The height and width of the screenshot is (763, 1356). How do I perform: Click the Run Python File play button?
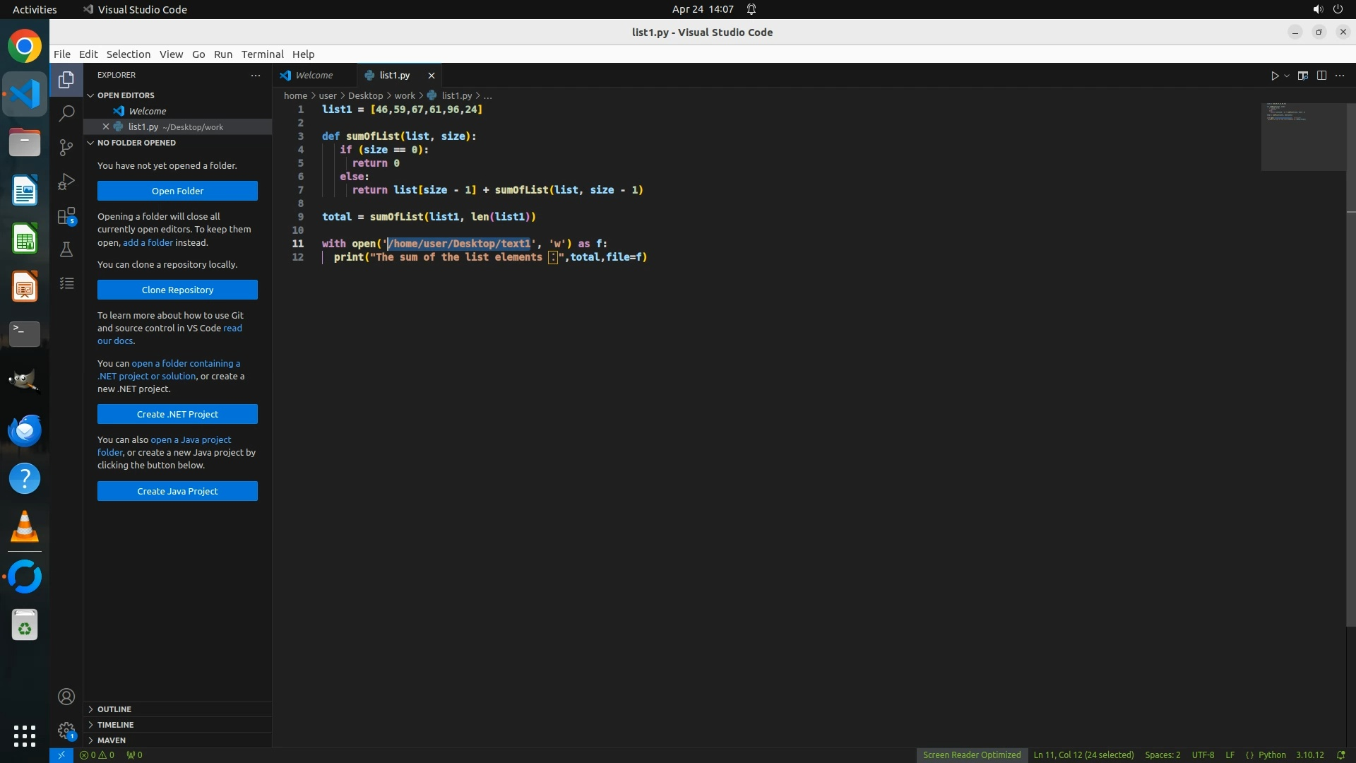pyautogui.click(x=1275, y=76)
